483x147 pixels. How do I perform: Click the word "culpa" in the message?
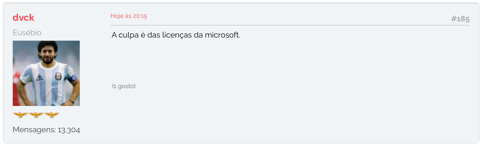pos(128,35)
